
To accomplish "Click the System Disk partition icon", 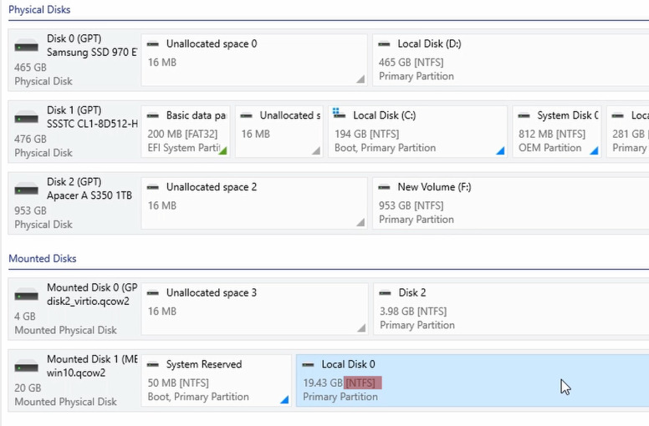I will pos(524,115).
